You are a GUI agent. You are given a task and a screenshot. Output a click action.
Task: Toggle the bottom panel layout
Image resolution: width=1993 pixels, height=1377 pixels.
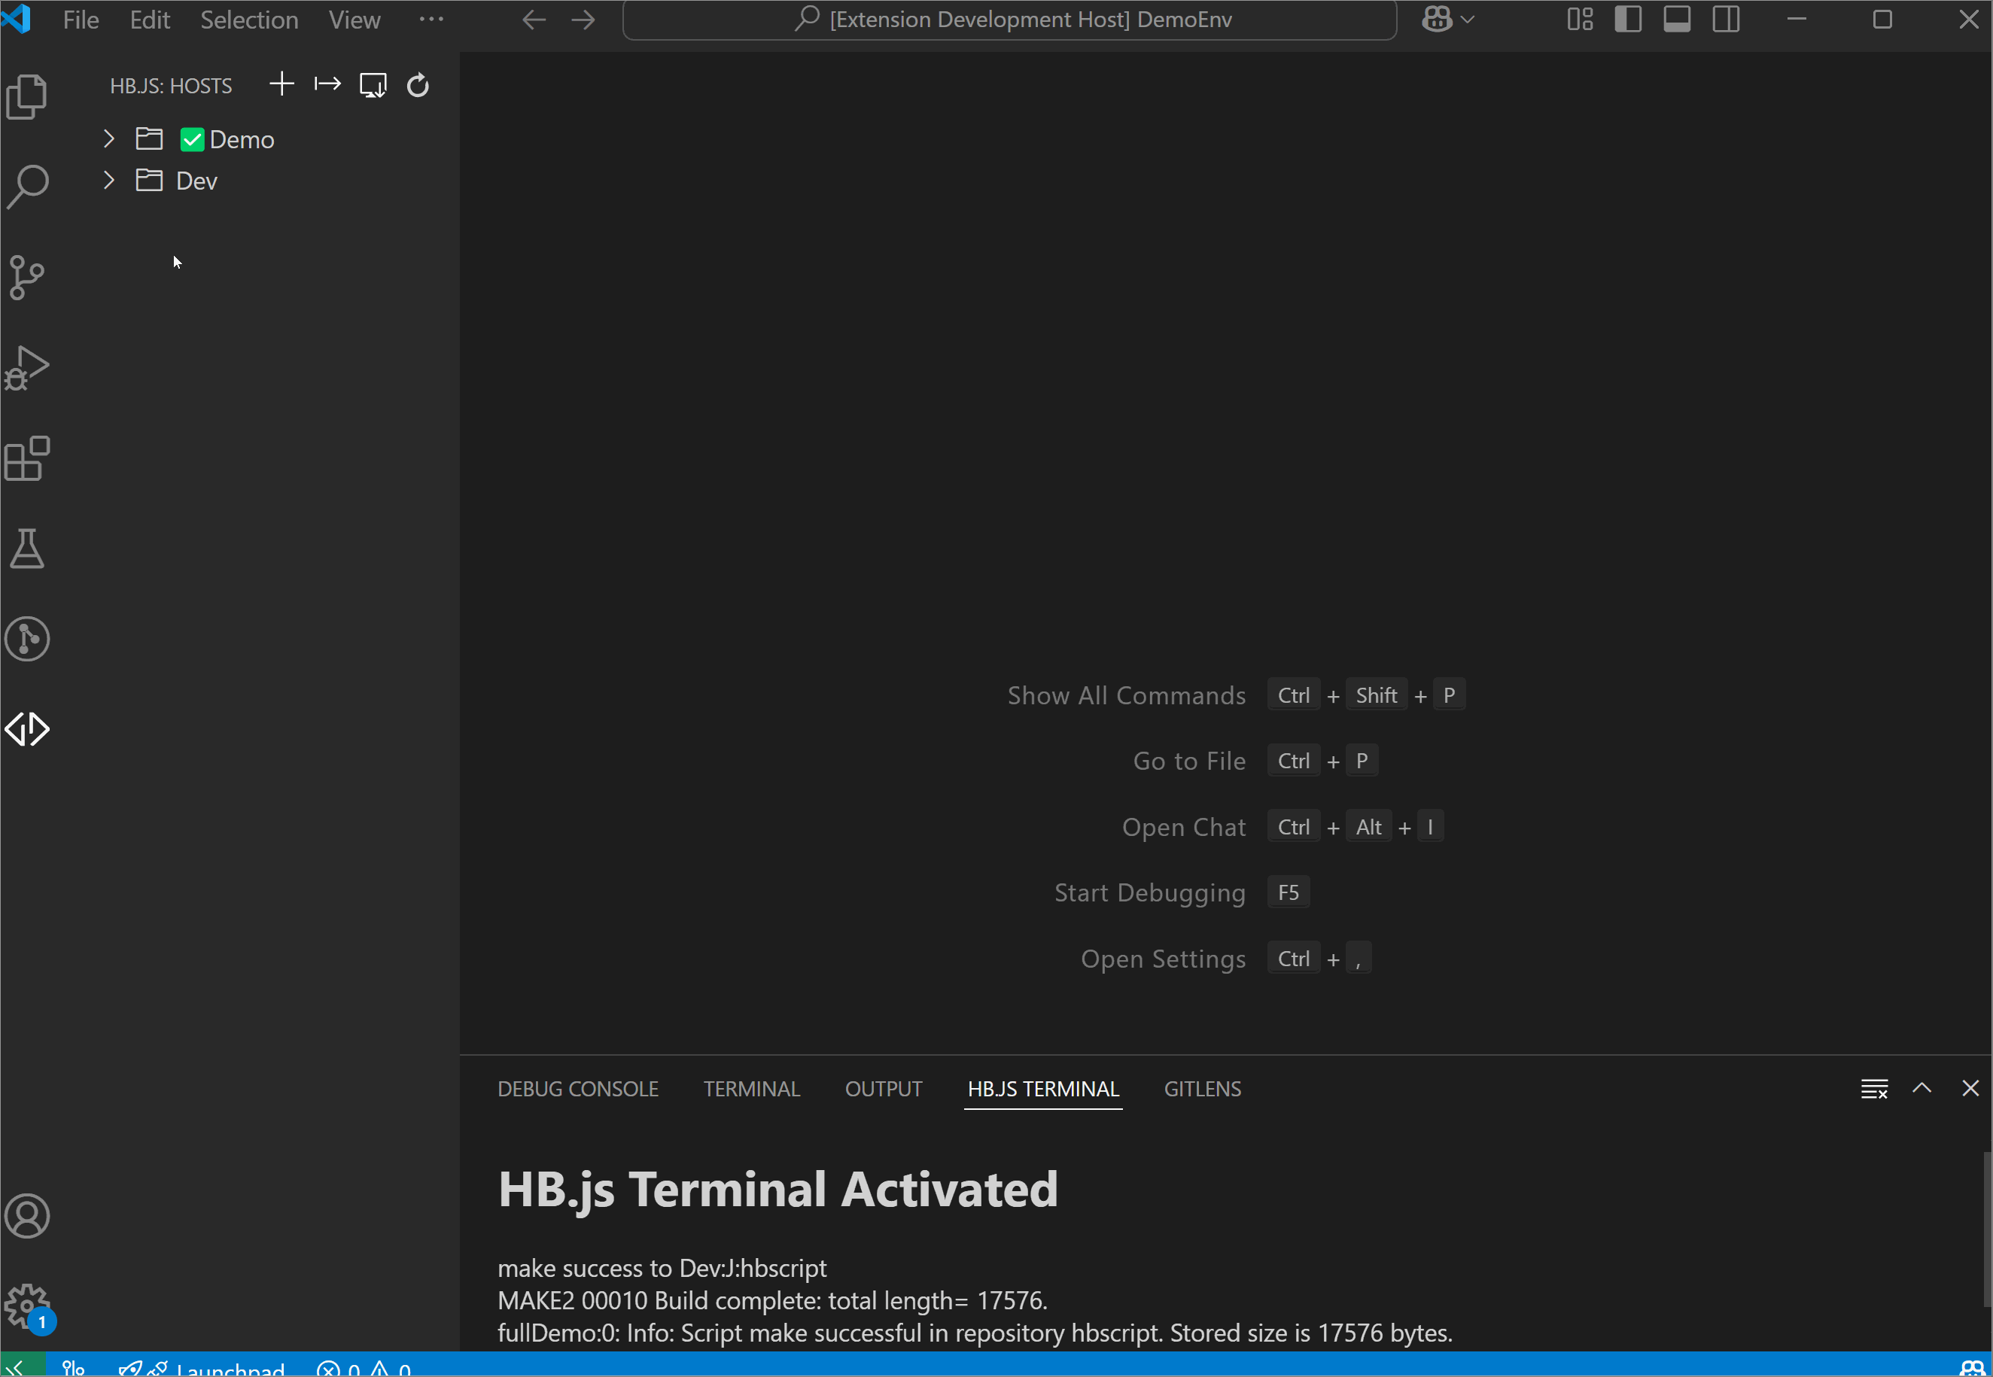1676,19
